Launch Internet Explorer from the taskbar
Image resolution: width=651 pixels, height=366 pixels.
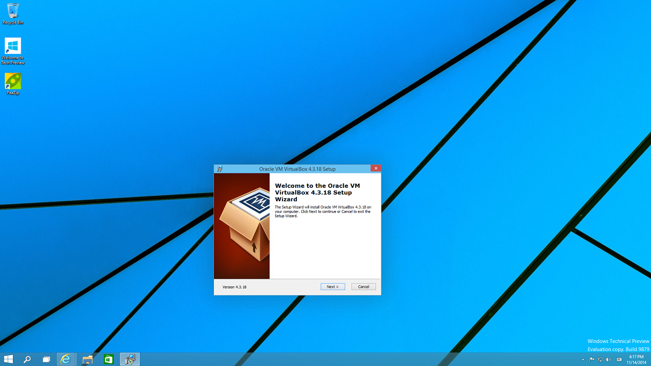(x=65, y=360)
